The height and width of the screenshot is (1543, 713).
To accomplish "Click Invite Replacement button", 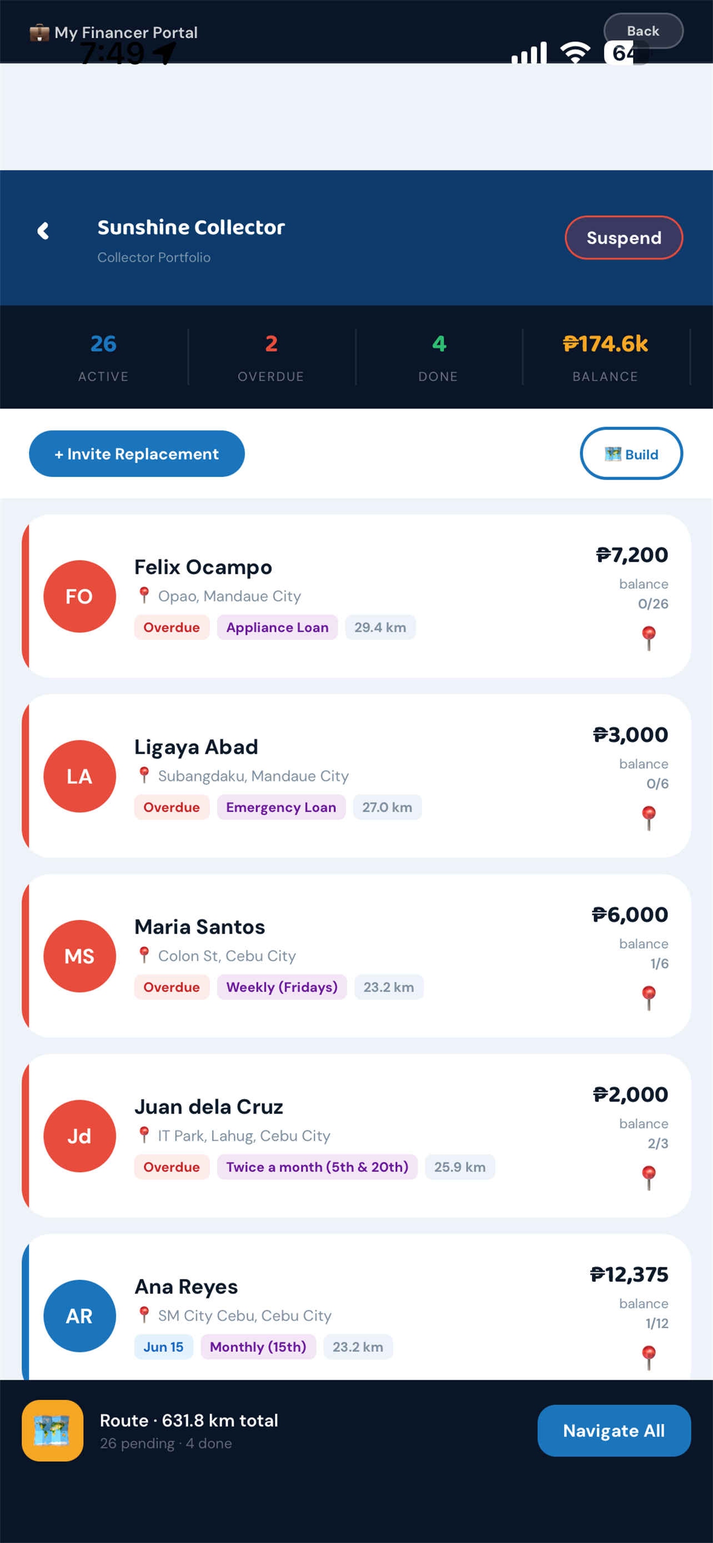I will point(137,453).
